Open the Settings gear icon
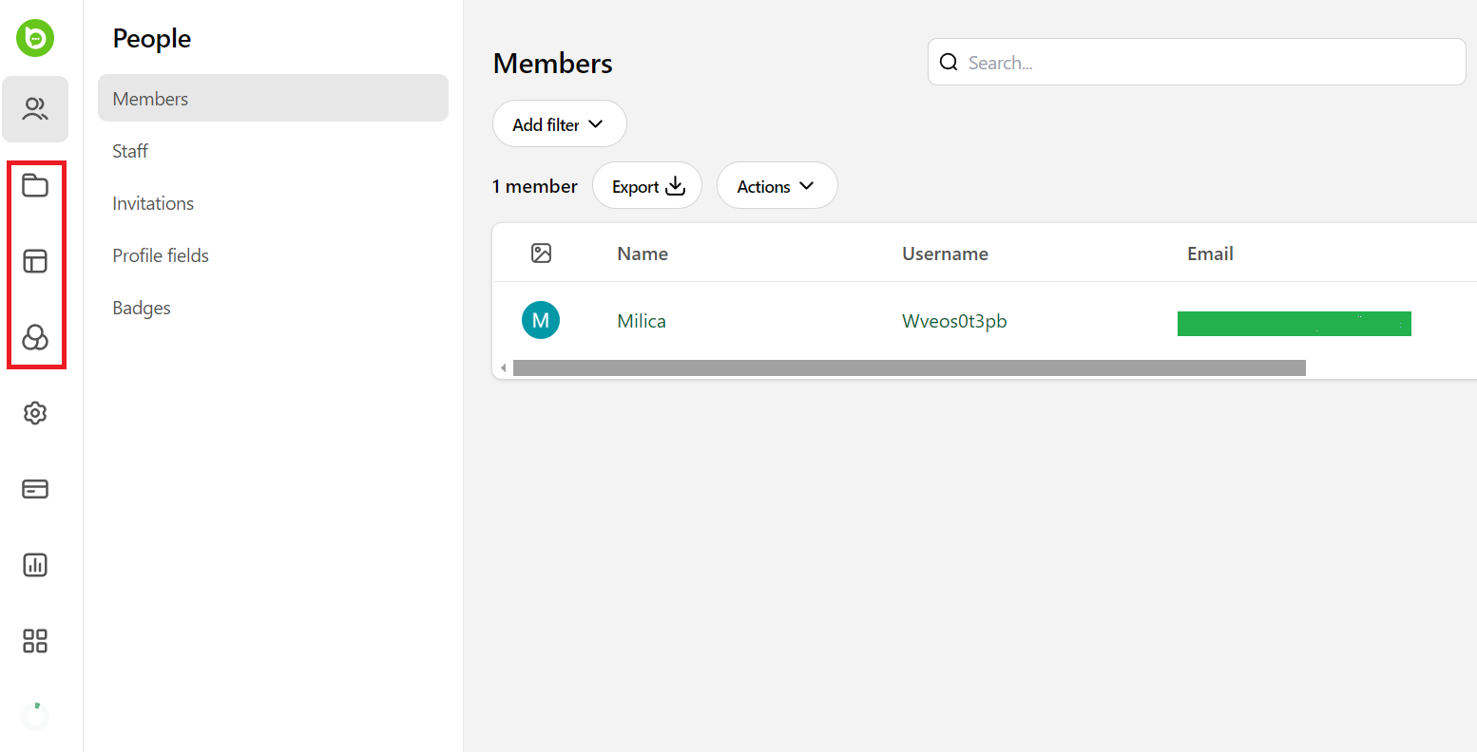 [35, 413]
